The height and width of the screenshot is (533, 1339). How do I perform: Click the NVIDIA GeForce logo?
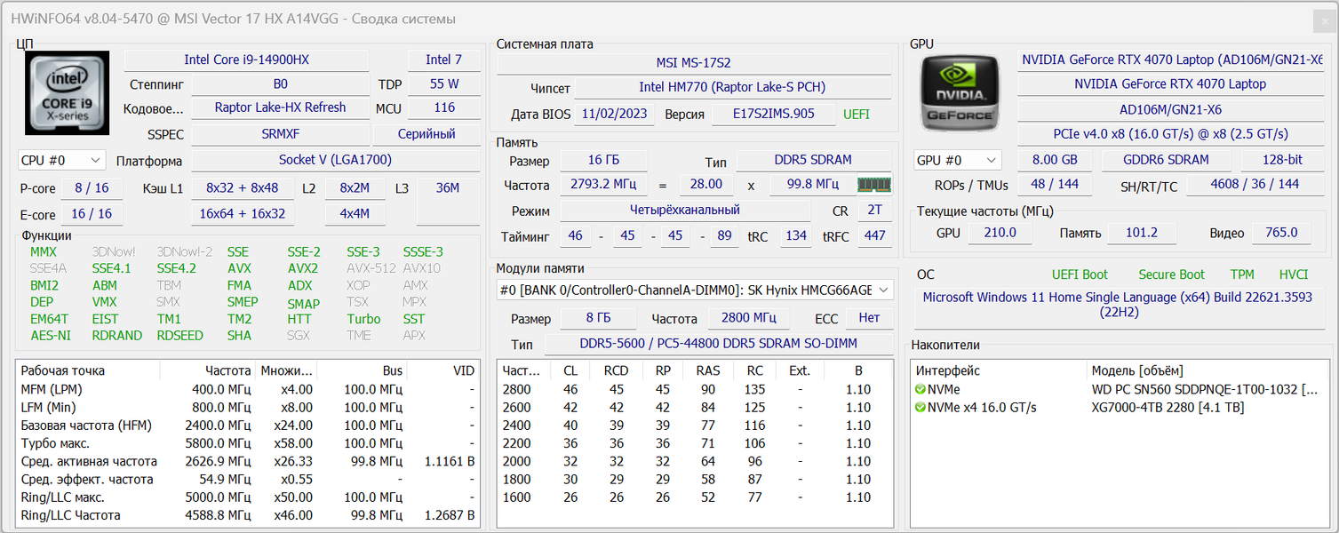click(961, 92)
